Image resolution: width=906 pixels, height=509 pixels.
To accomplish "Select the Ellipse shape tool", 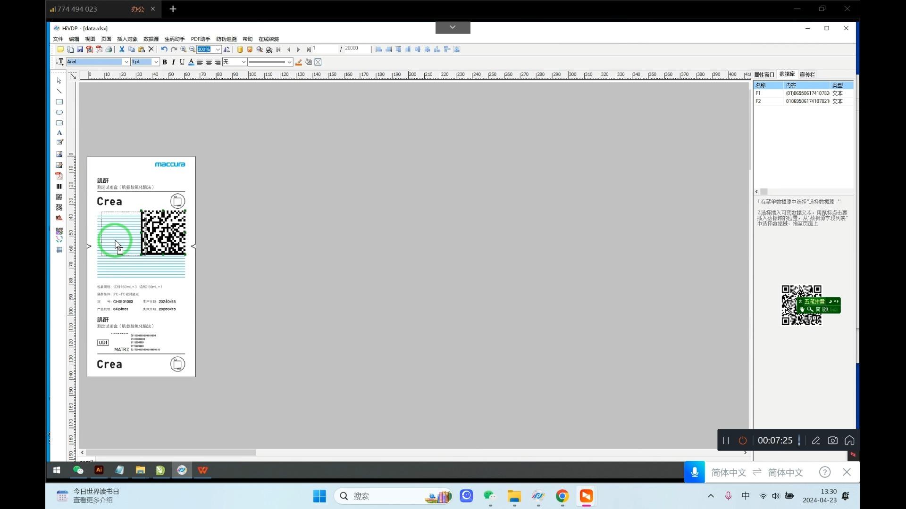I will pyautogui.click(x=59, y=112).
